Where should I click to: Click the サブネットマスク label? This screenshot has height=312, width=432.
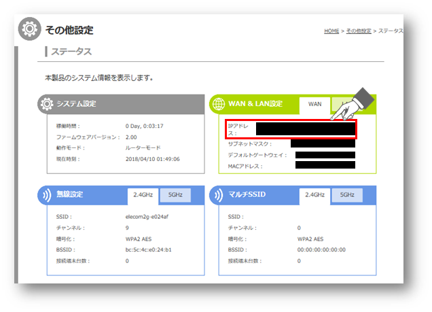[x=250, y=144]
